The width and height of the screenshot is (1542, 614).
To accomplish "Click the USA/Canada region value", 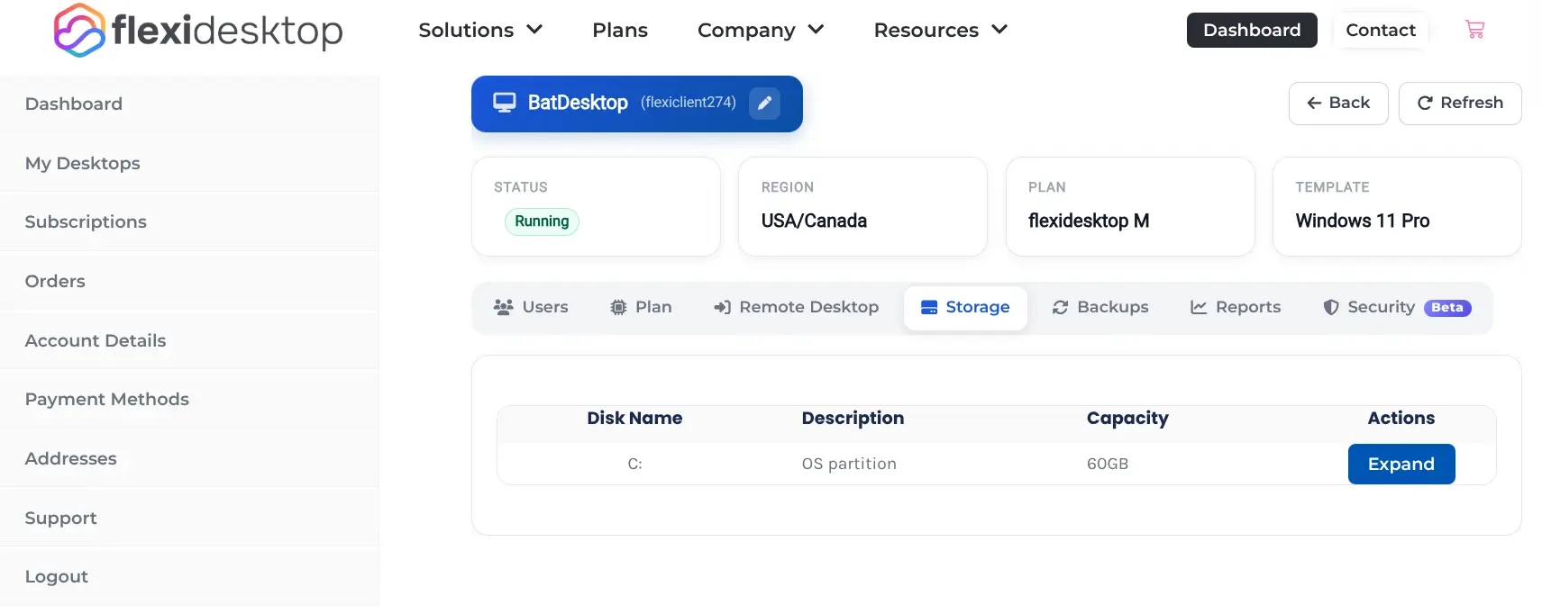I will tap(814, 221).
